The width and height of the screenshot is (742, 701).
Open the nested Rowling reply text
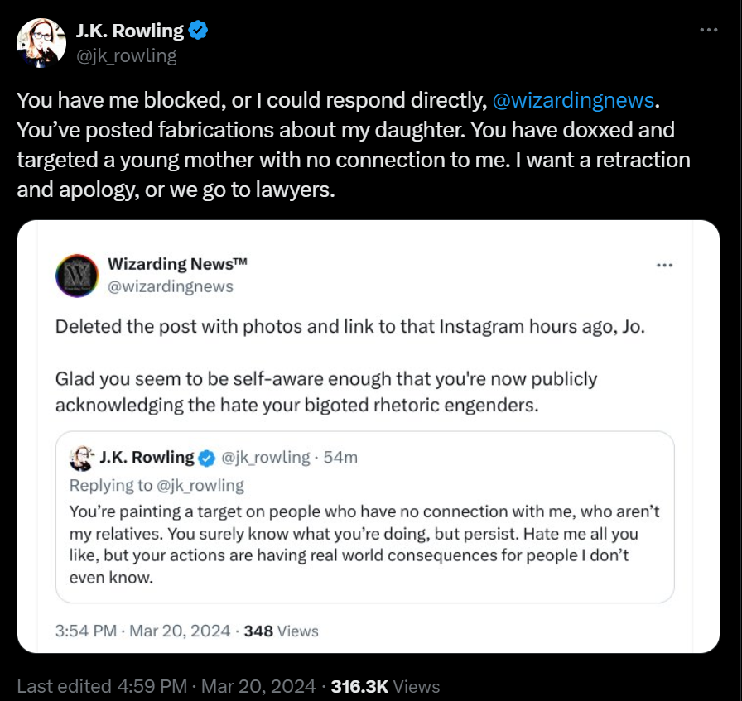pyautogui.click(x=364, y=545)
